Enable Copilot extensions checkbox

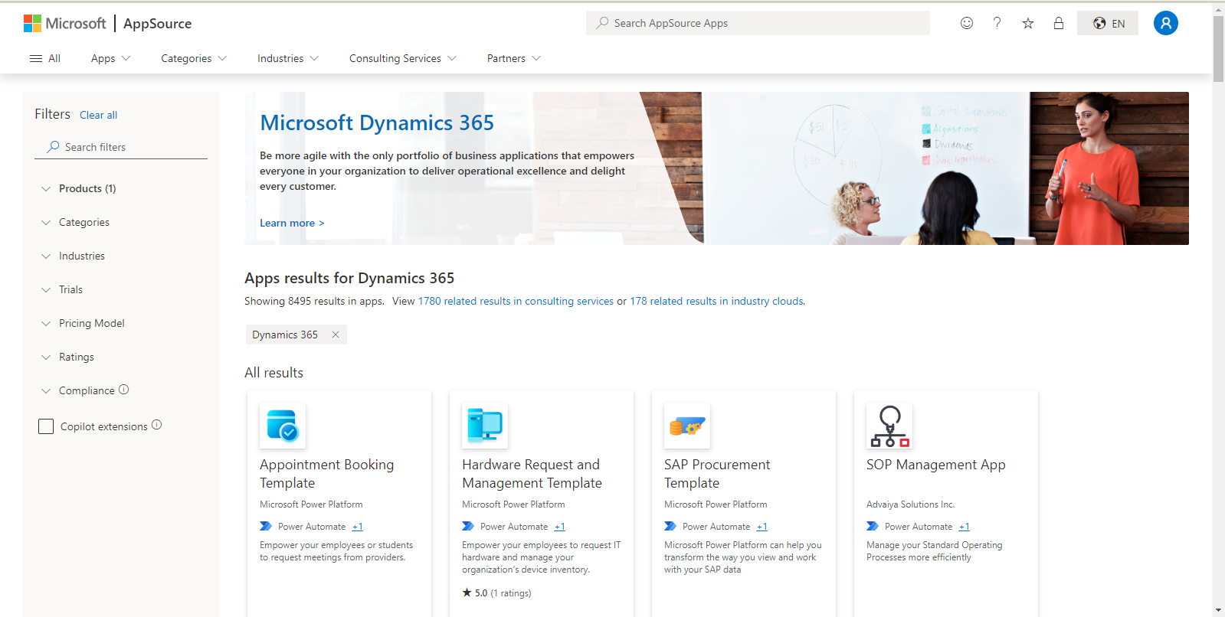(46, 426)
